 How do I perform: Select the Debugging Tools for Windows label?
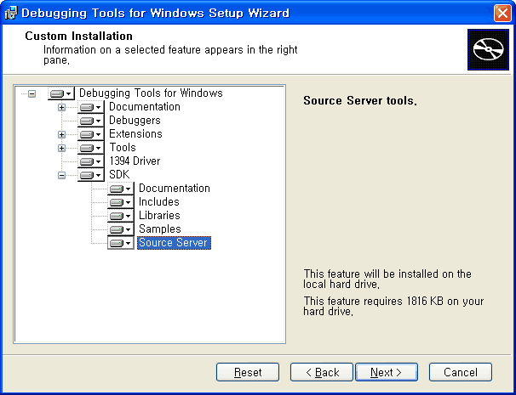tap(150, 93)
